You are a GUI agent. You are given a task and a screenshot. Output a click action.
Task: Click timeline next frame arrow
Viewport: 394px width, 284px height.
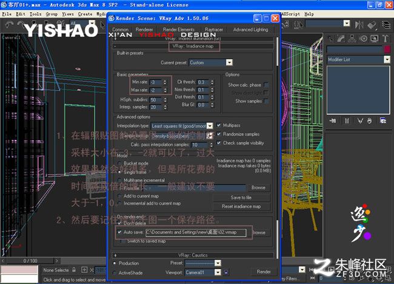57,261
